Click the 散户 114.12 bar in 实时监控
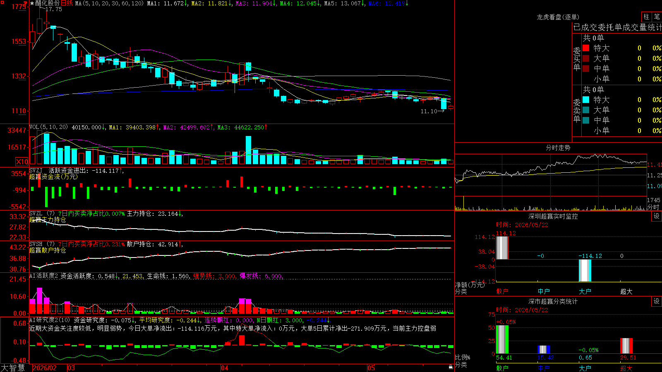Image resolution: width=662 pixels, height=372 pixels. [x=502, y=248]
